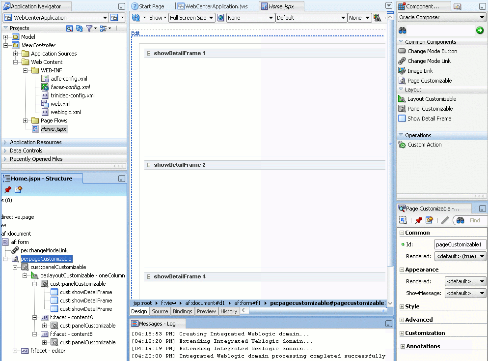The image size is (488, 361).
Task: Click the showDetailFrame 2 header in design view
Action: point(265,165)
